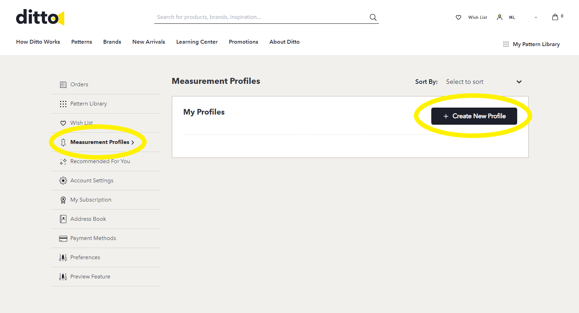579x313 pixels.
Task: Open the shopping bag icon
Action: pos(555,17)
